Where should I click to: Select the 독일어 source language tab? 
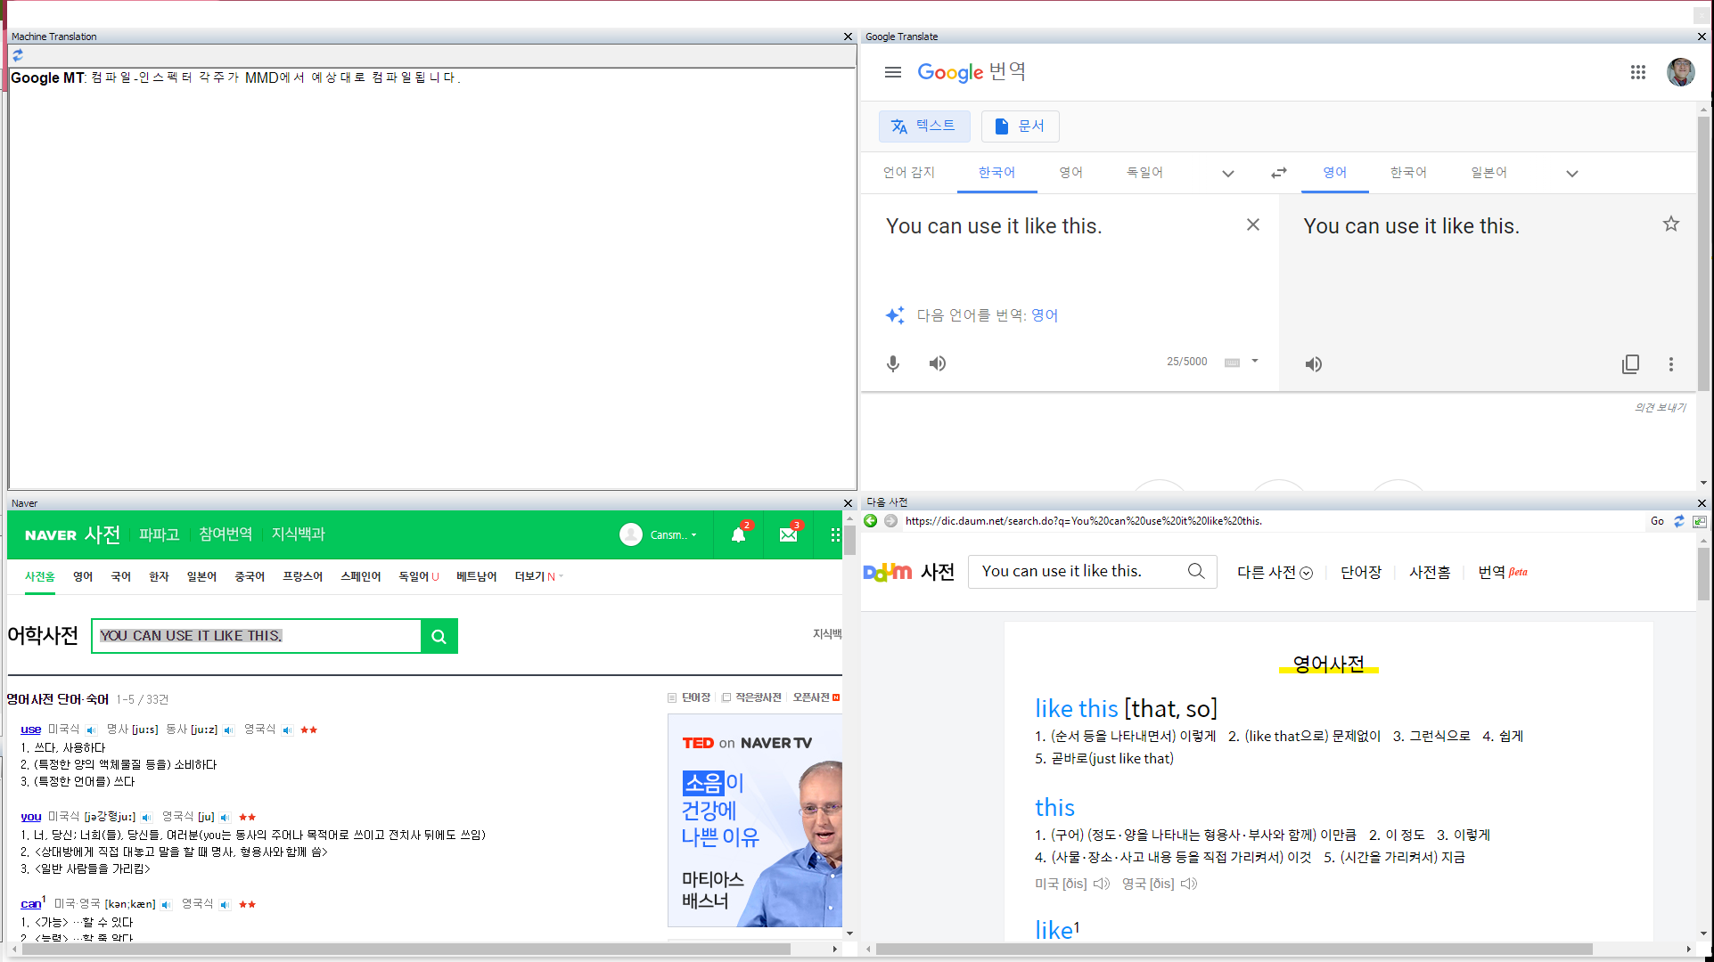click(x=1144, y=173)
